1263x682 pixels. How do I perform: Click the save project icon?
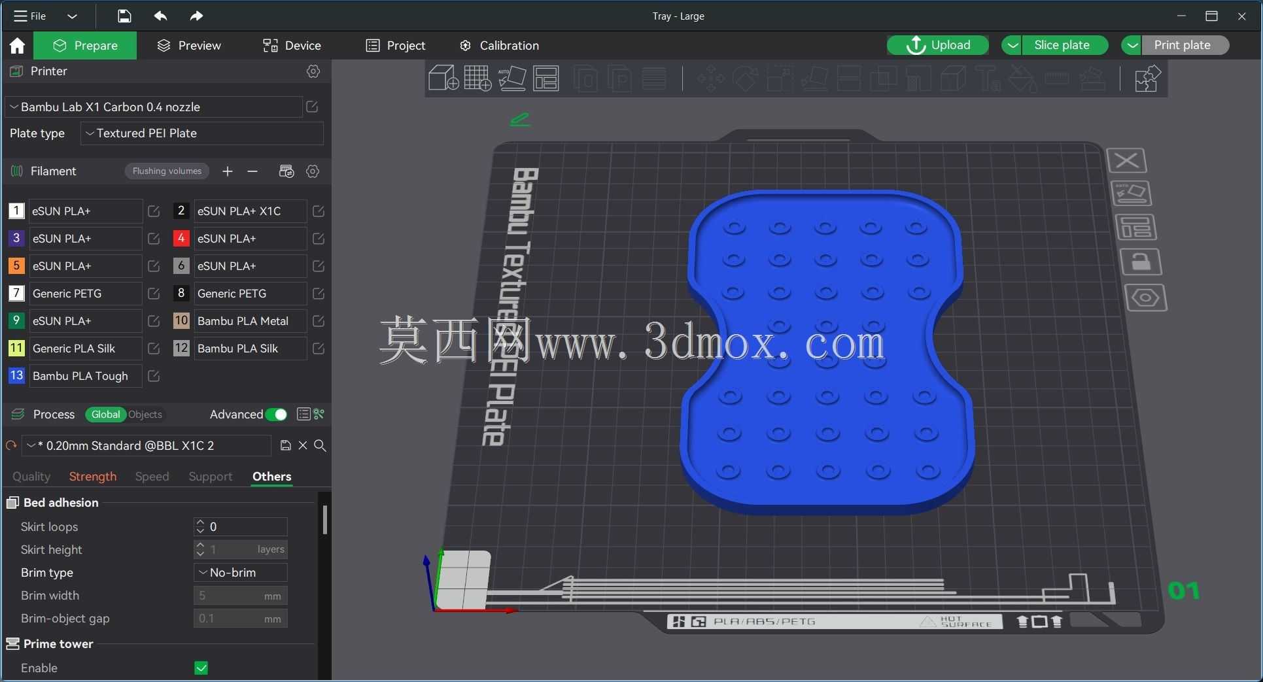[x=124, y=16]
